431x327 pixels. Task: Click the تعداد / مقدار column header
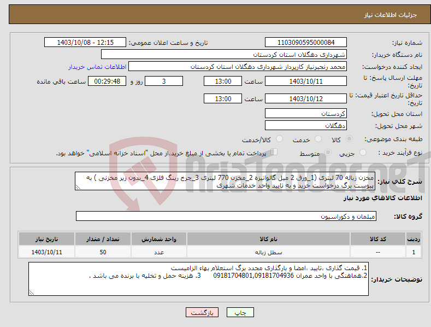pos(103,239)
